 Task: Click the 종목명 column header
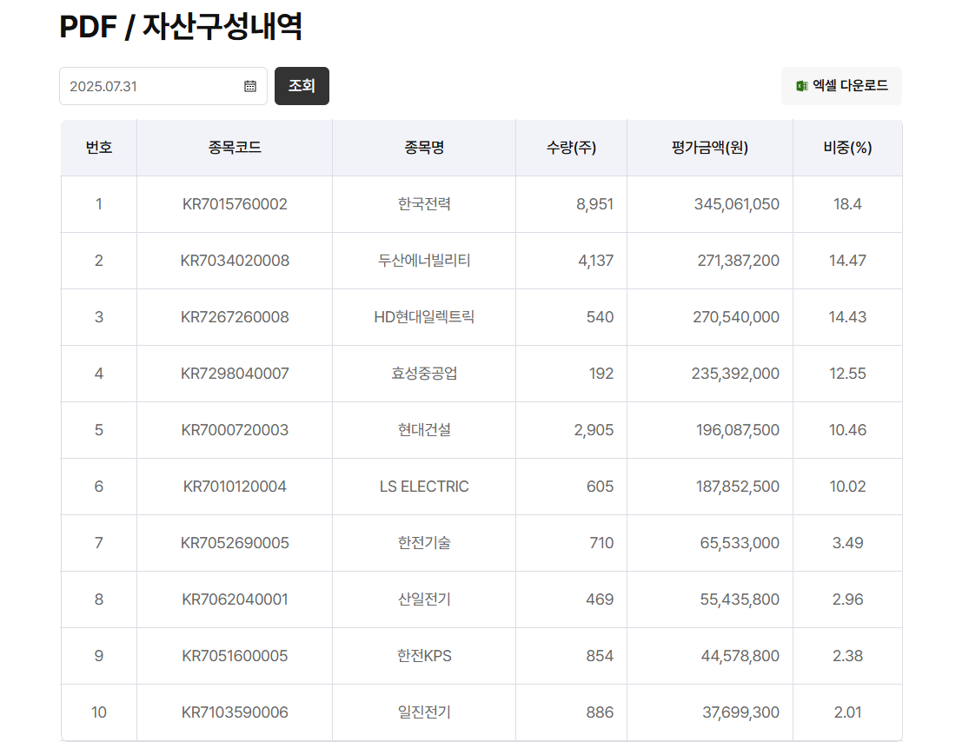(x=424, y=148)
